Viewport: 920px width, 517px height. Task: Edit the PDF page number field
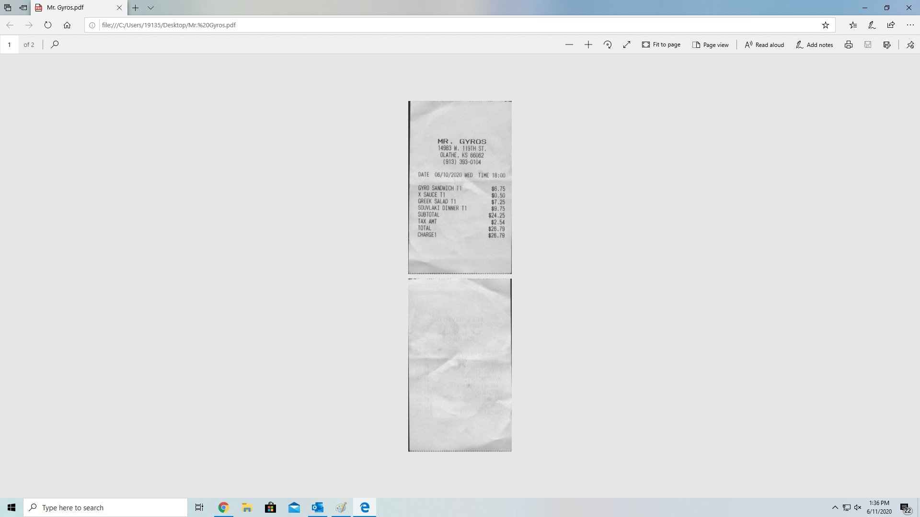(9, 45)
